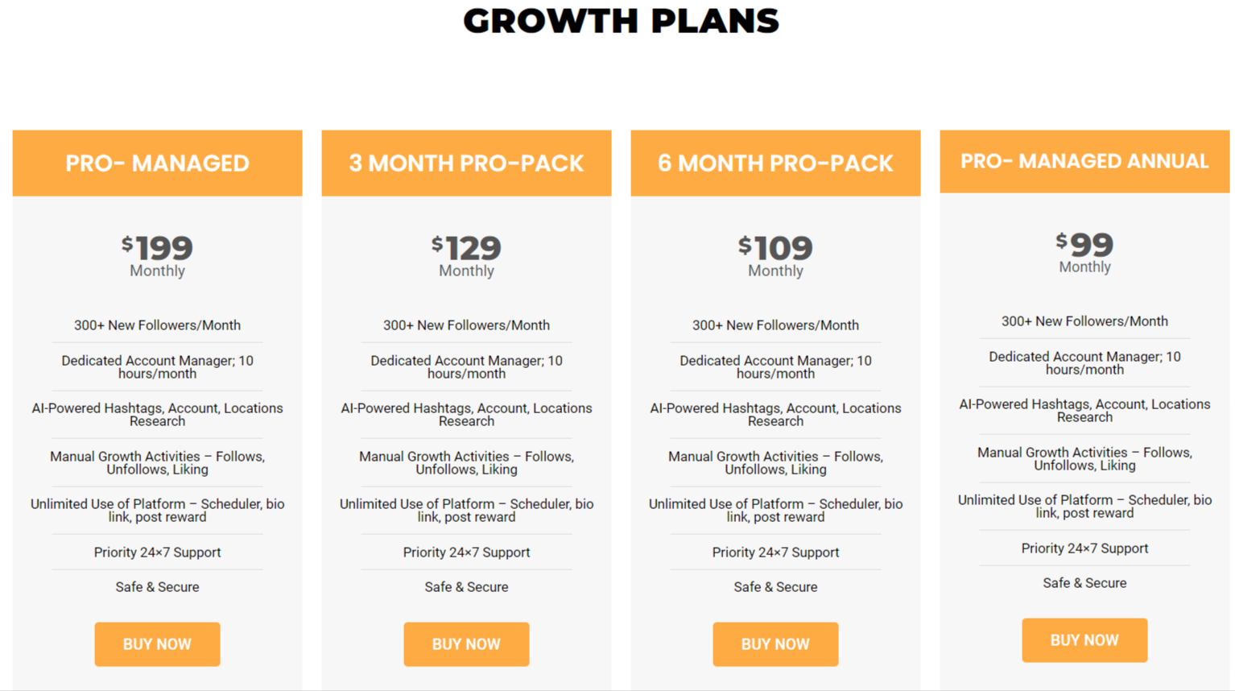The width and height of the screenshot is (1235, 691).
Task: Click Safe & Secure in 3 Month Pro-Pack
Action: [x=466, y=587]
